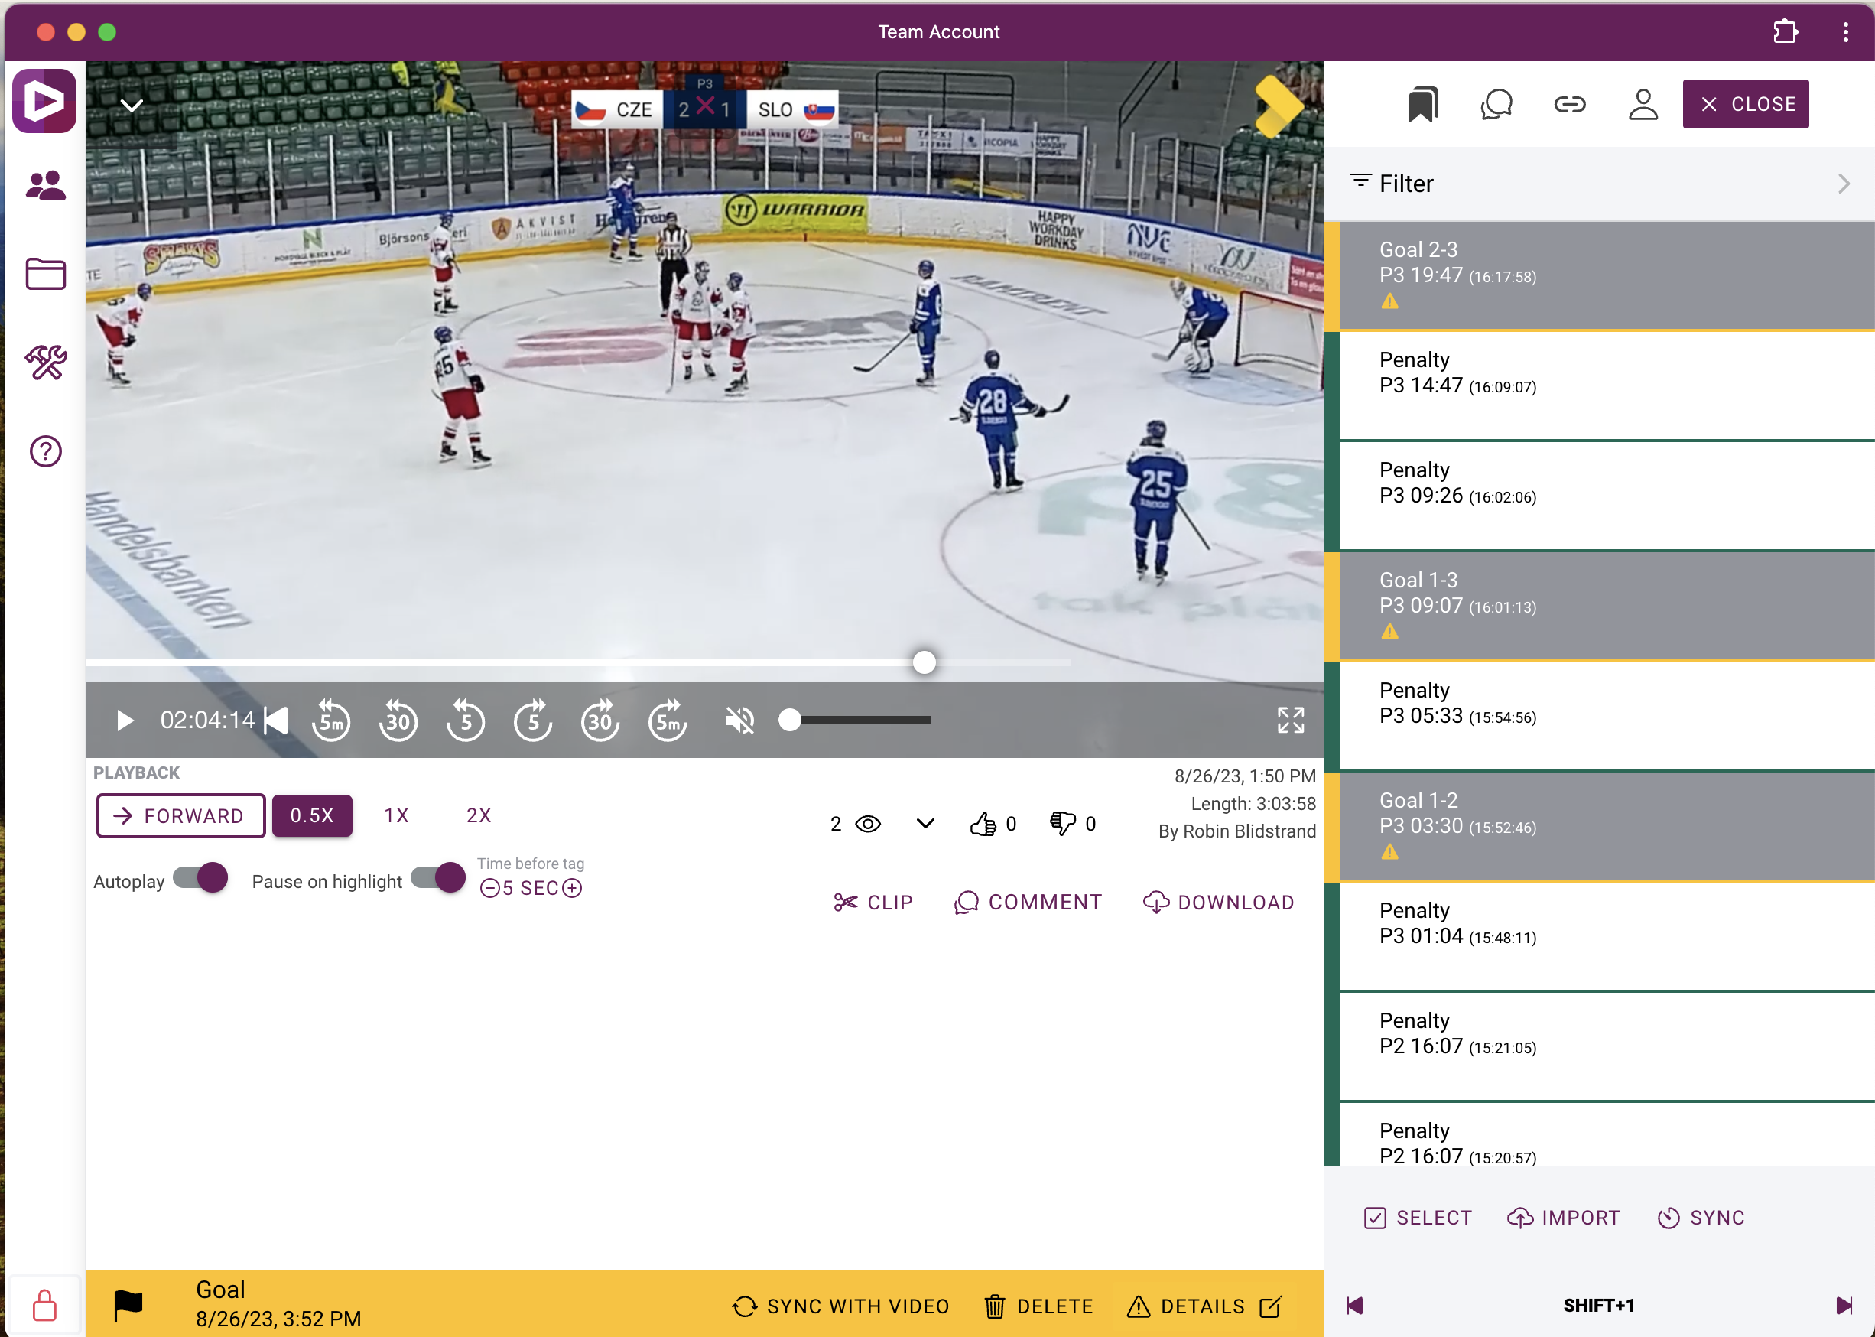The width and height of the screenshot is (1875, 1337).
Task: Set playback speed to 2X
Action: (478, 816)
